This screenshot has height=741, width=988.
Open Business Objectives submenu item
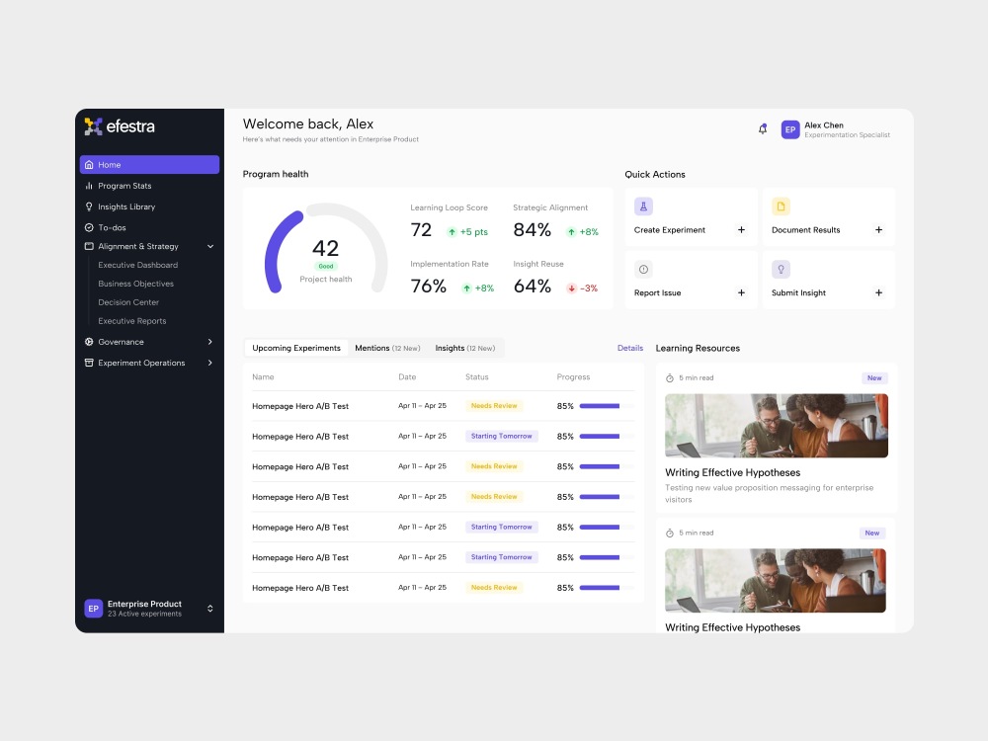click(136, 284)
